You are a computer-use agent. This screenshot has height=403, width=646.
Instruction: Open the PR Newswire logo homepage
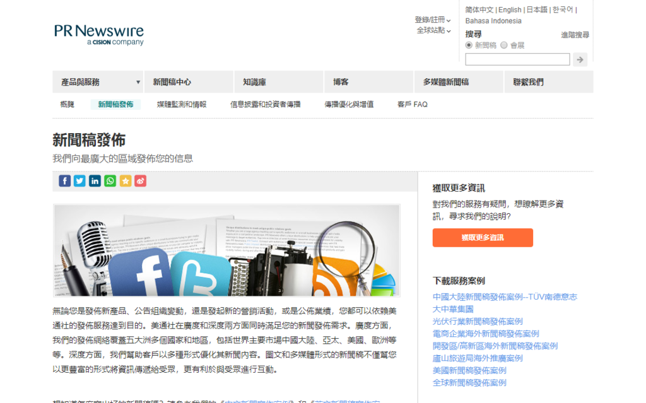tap(99, 35)
